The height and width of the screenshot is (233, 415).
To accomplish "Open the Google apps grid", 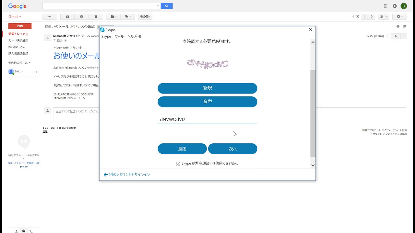I will tap(385, 6).
